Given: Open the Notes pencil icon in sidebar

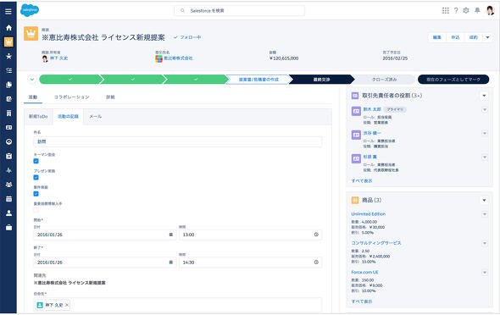Looking at the screenshot, I should (8, 99).
